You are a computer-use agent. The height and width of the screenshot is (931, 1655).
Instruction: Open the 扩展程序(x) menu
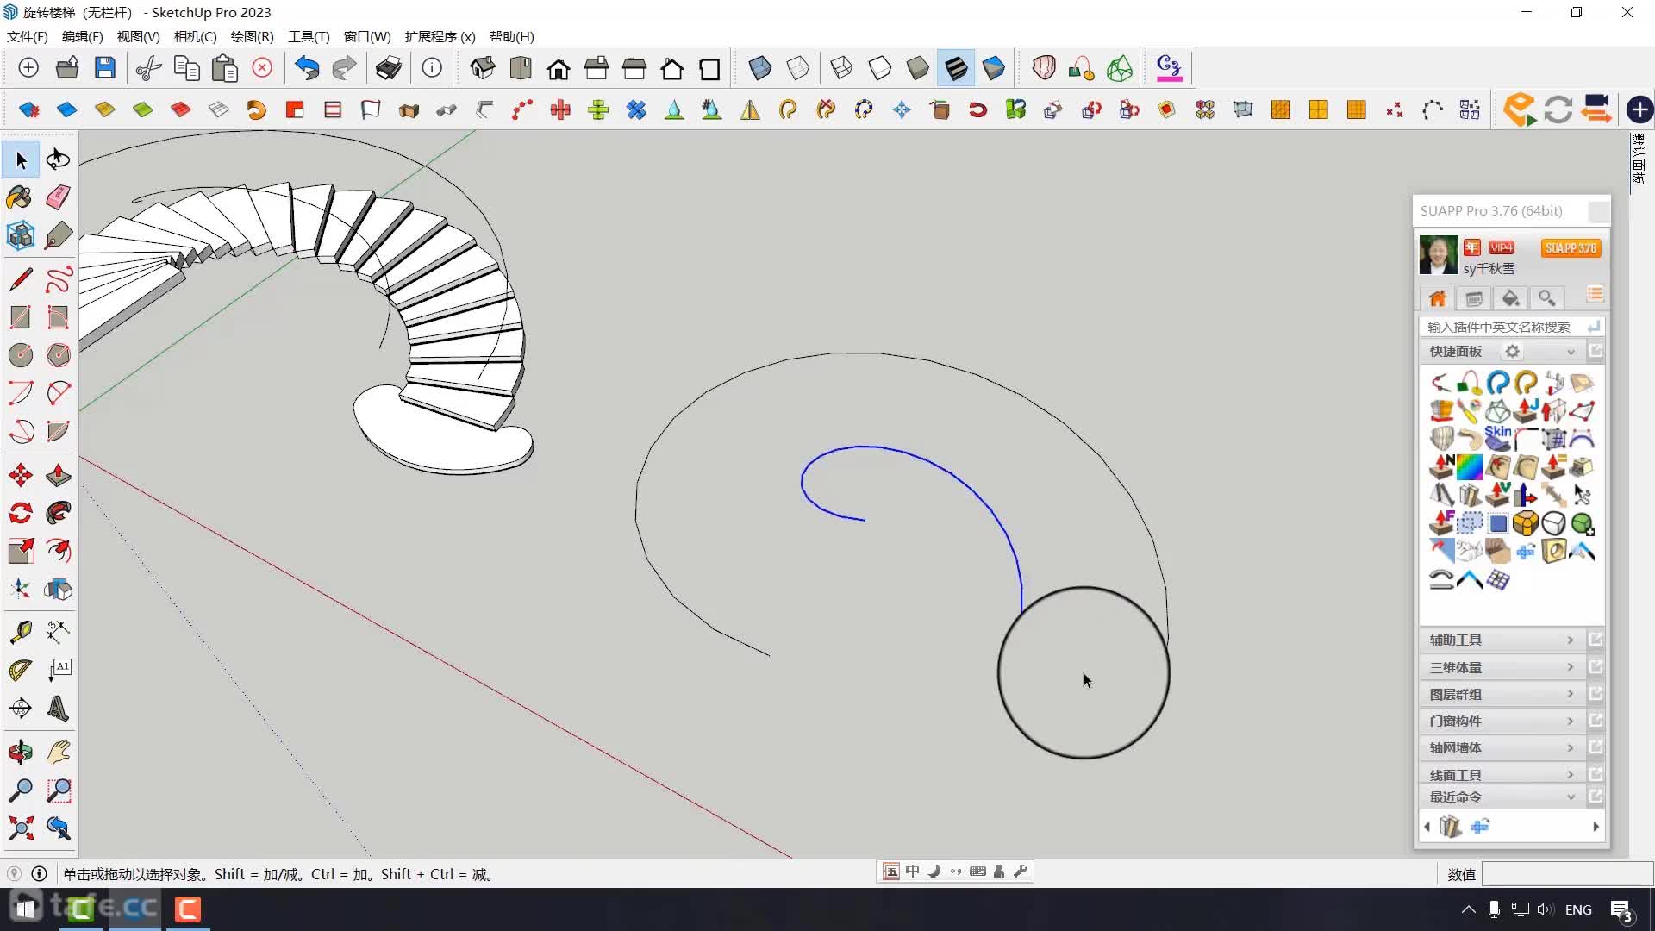pyautogui.click(x=440, y=36)
